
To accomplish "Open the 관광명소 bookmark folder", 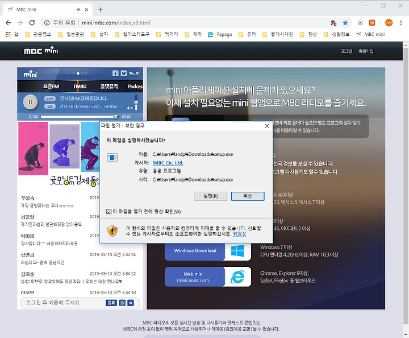I will [x=39, y=35].
